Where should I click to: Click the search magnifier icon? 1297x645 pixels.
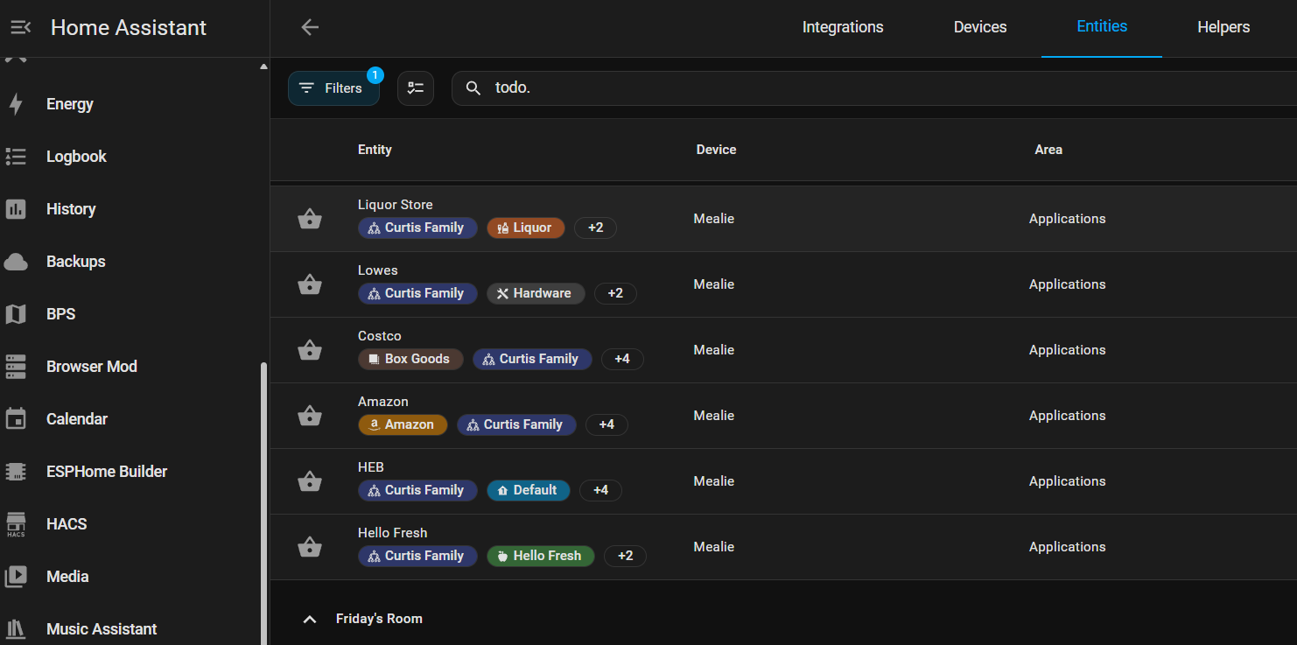click(x=473, y=88)
